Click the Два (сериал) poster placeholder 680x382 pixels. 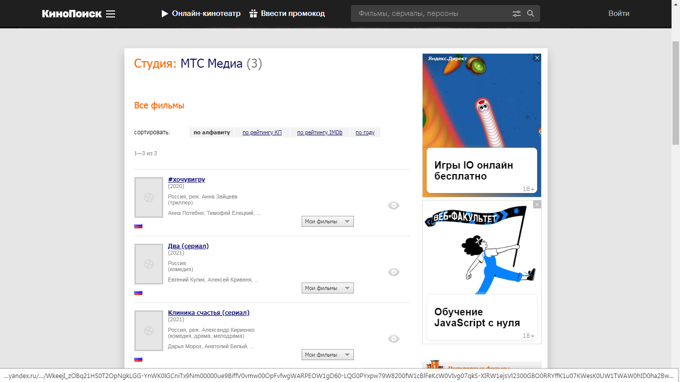point(149,264)
